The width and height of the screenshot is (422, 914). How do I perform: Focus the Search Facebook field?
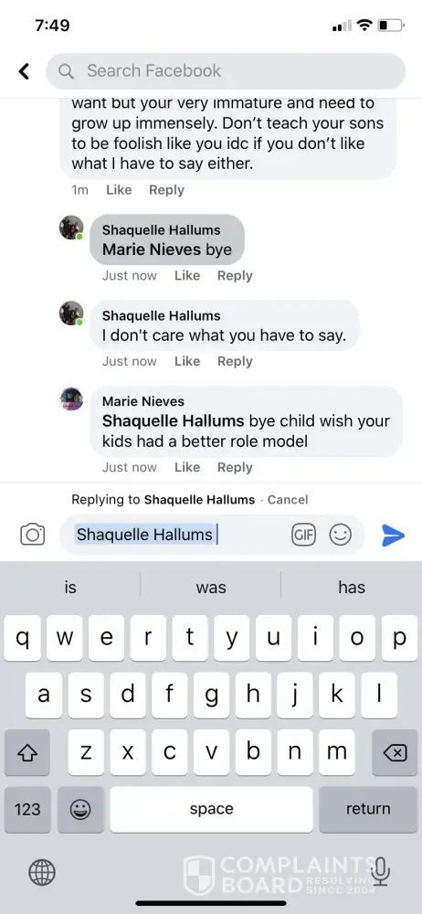(226, 71)
